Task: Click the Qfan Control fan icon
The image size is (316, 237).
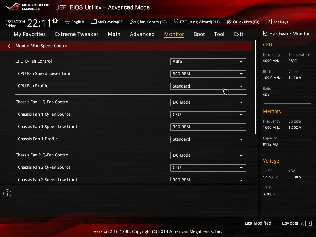Action: pyautogui.click(x=133, y=22)
